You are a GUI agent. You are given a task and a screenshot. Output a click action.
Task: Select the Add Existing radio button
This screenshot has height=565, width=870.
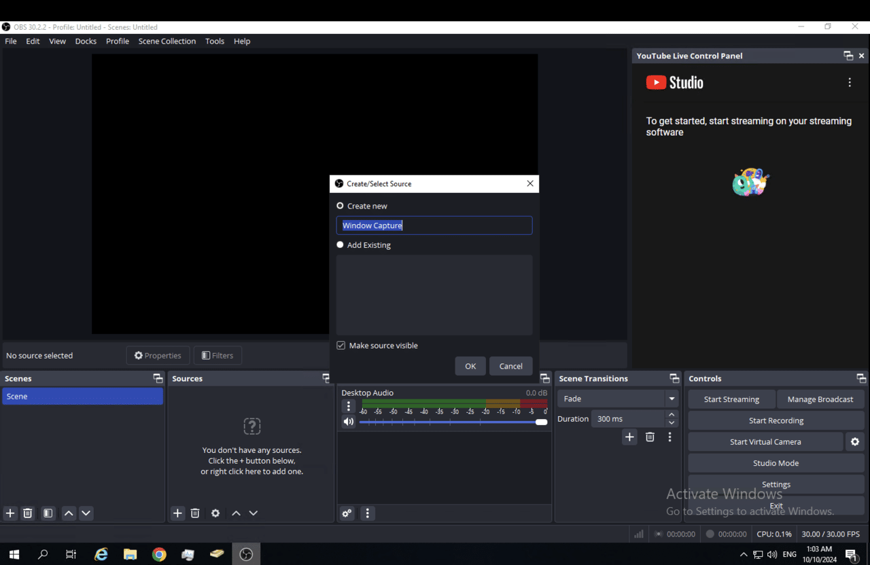tap(340, 244)
